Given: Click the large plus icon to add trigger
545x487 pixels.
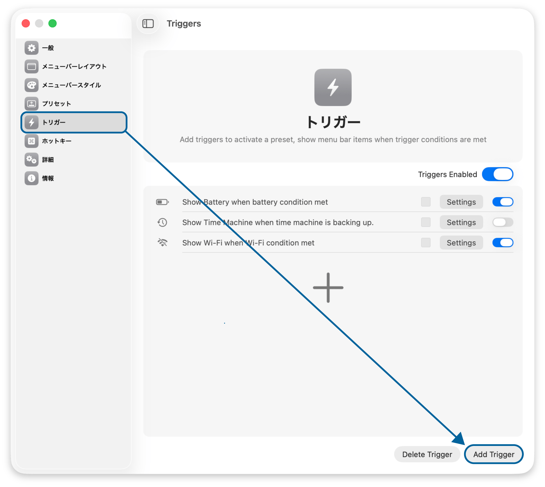Looking at the screenshot, I should click(x=328, y=288).
